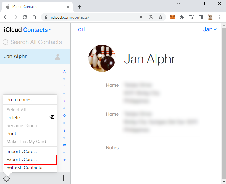Choose Print from the menu
226x184 pixels.
[30, 134]
